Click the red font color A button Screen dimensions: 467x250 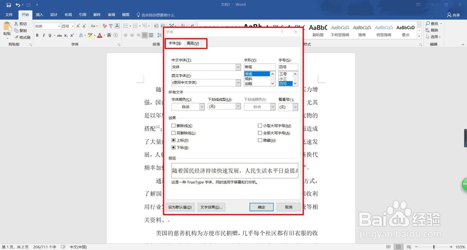click(x=99, y=35)
